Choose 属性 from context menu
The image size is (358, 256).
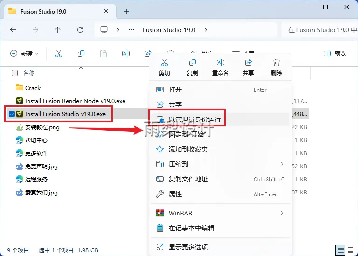coord(220,194)
